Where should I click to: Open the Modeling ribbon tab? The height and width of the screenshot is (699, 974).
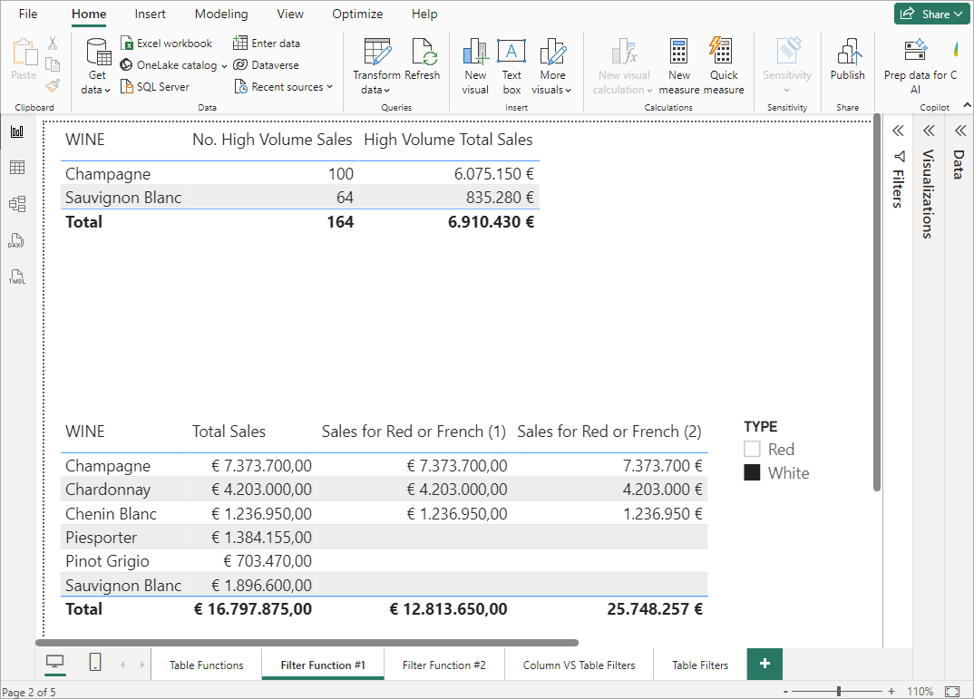click(221, 14)
